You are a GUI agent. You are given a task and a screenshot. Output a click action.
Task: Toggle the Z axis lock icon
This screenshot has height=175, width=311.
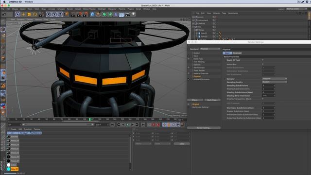click(x=60, y=14)
